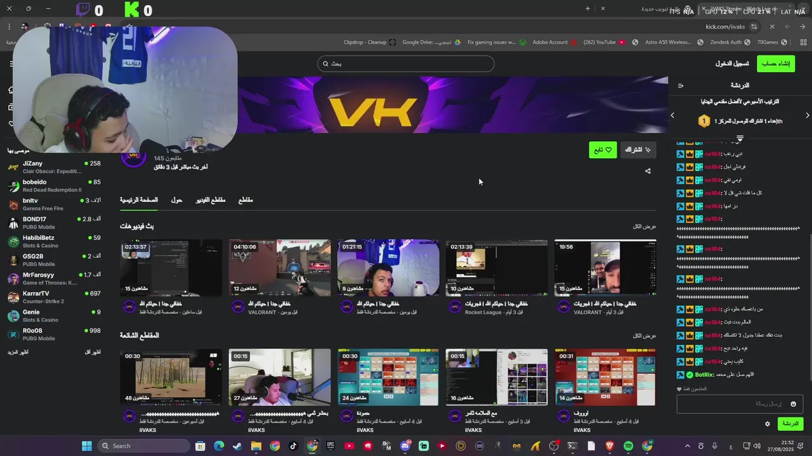Screen dimensions: 812x456
Task: Open the 19:56 Valorant video thumbnail
Action: point(605,268)
